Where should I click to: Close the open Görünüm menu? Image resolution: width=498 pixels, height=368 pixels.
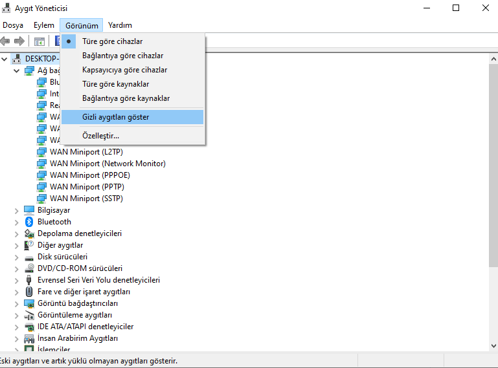coord(82,25)
